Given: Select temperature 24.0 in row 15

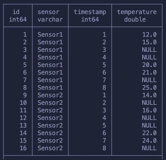Looking at the screenshot, I should (x=149, y=141).
